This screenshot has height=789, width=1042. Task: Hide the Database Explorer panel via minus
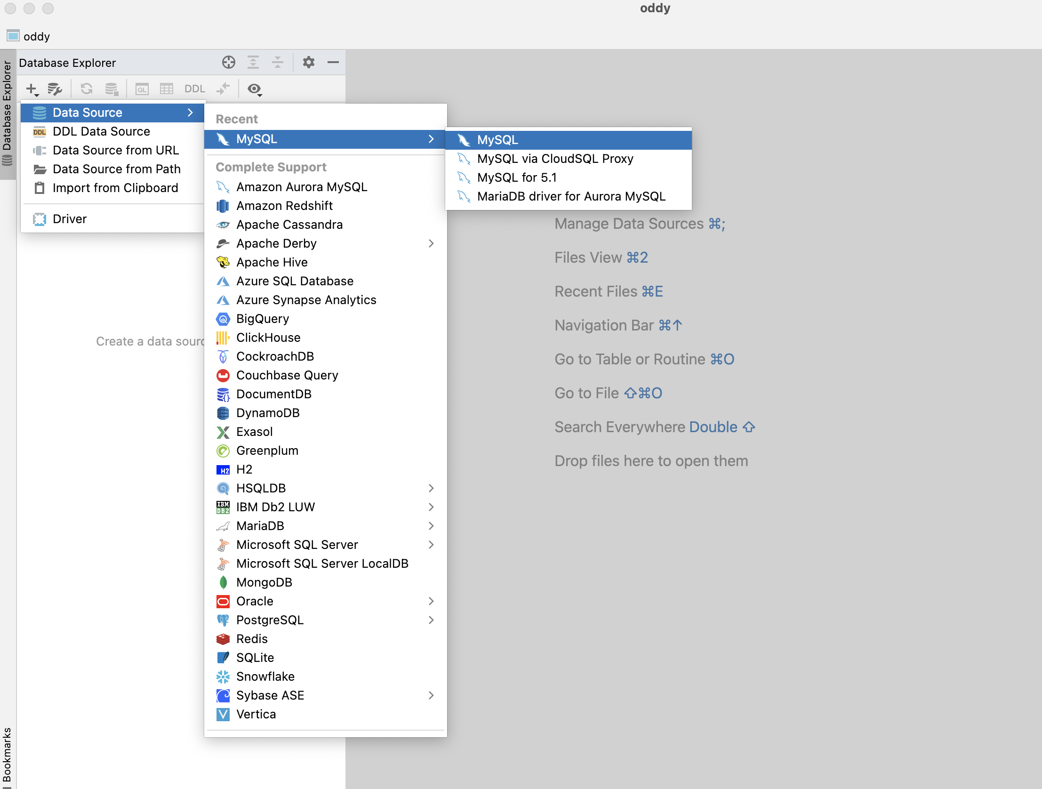pos(333,62)
